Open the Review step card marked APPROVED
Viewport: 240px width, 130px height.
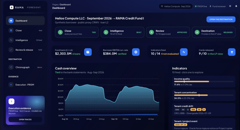168,32
